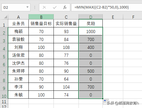Click the Name Box showing D2
This screenshot has width=142, height=108.
click(16, 7)
